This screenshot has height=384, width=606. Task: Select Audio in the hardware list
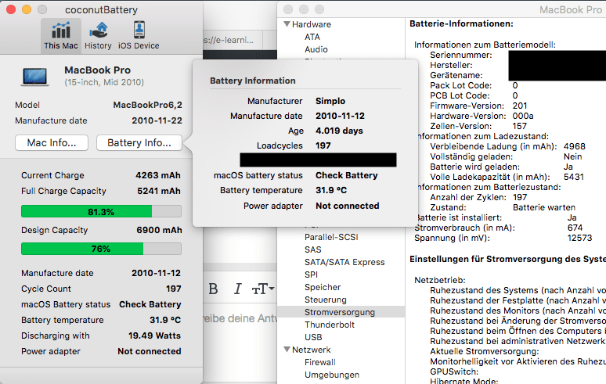click(316, 49)
